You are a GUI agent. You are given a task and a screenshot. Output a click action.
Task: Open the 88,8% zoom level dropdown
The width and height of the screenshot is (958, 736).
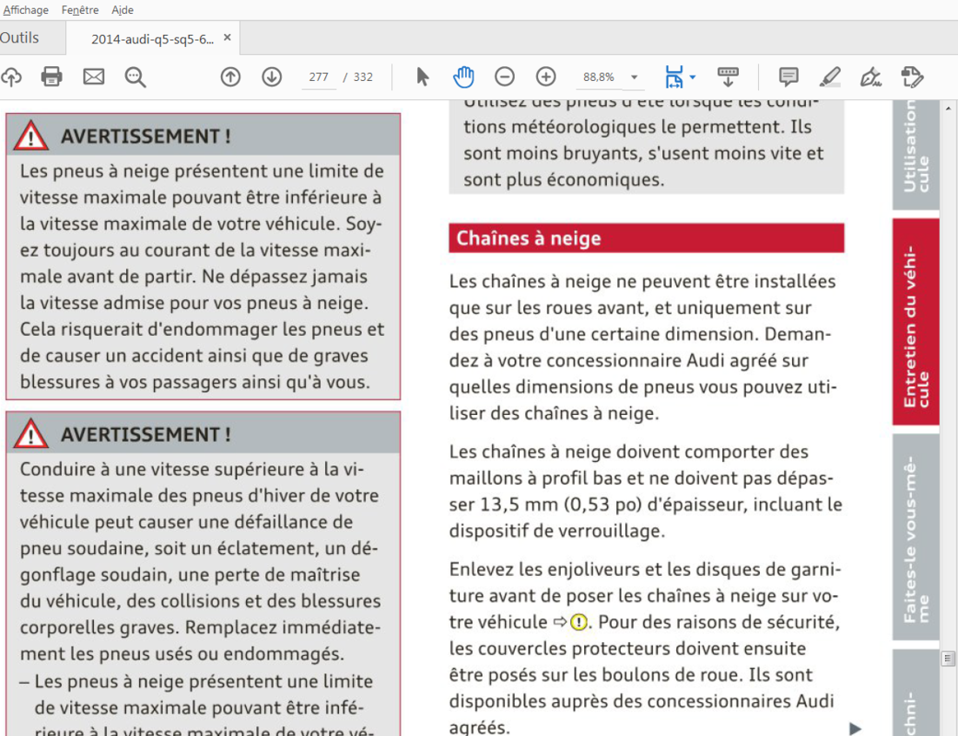(634, 77)
